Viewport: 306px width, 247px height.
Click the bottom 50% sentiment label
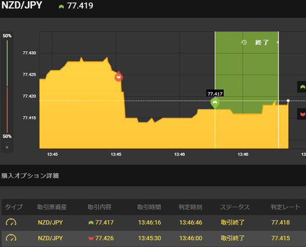pyautogui.click(x=7, y=136)
